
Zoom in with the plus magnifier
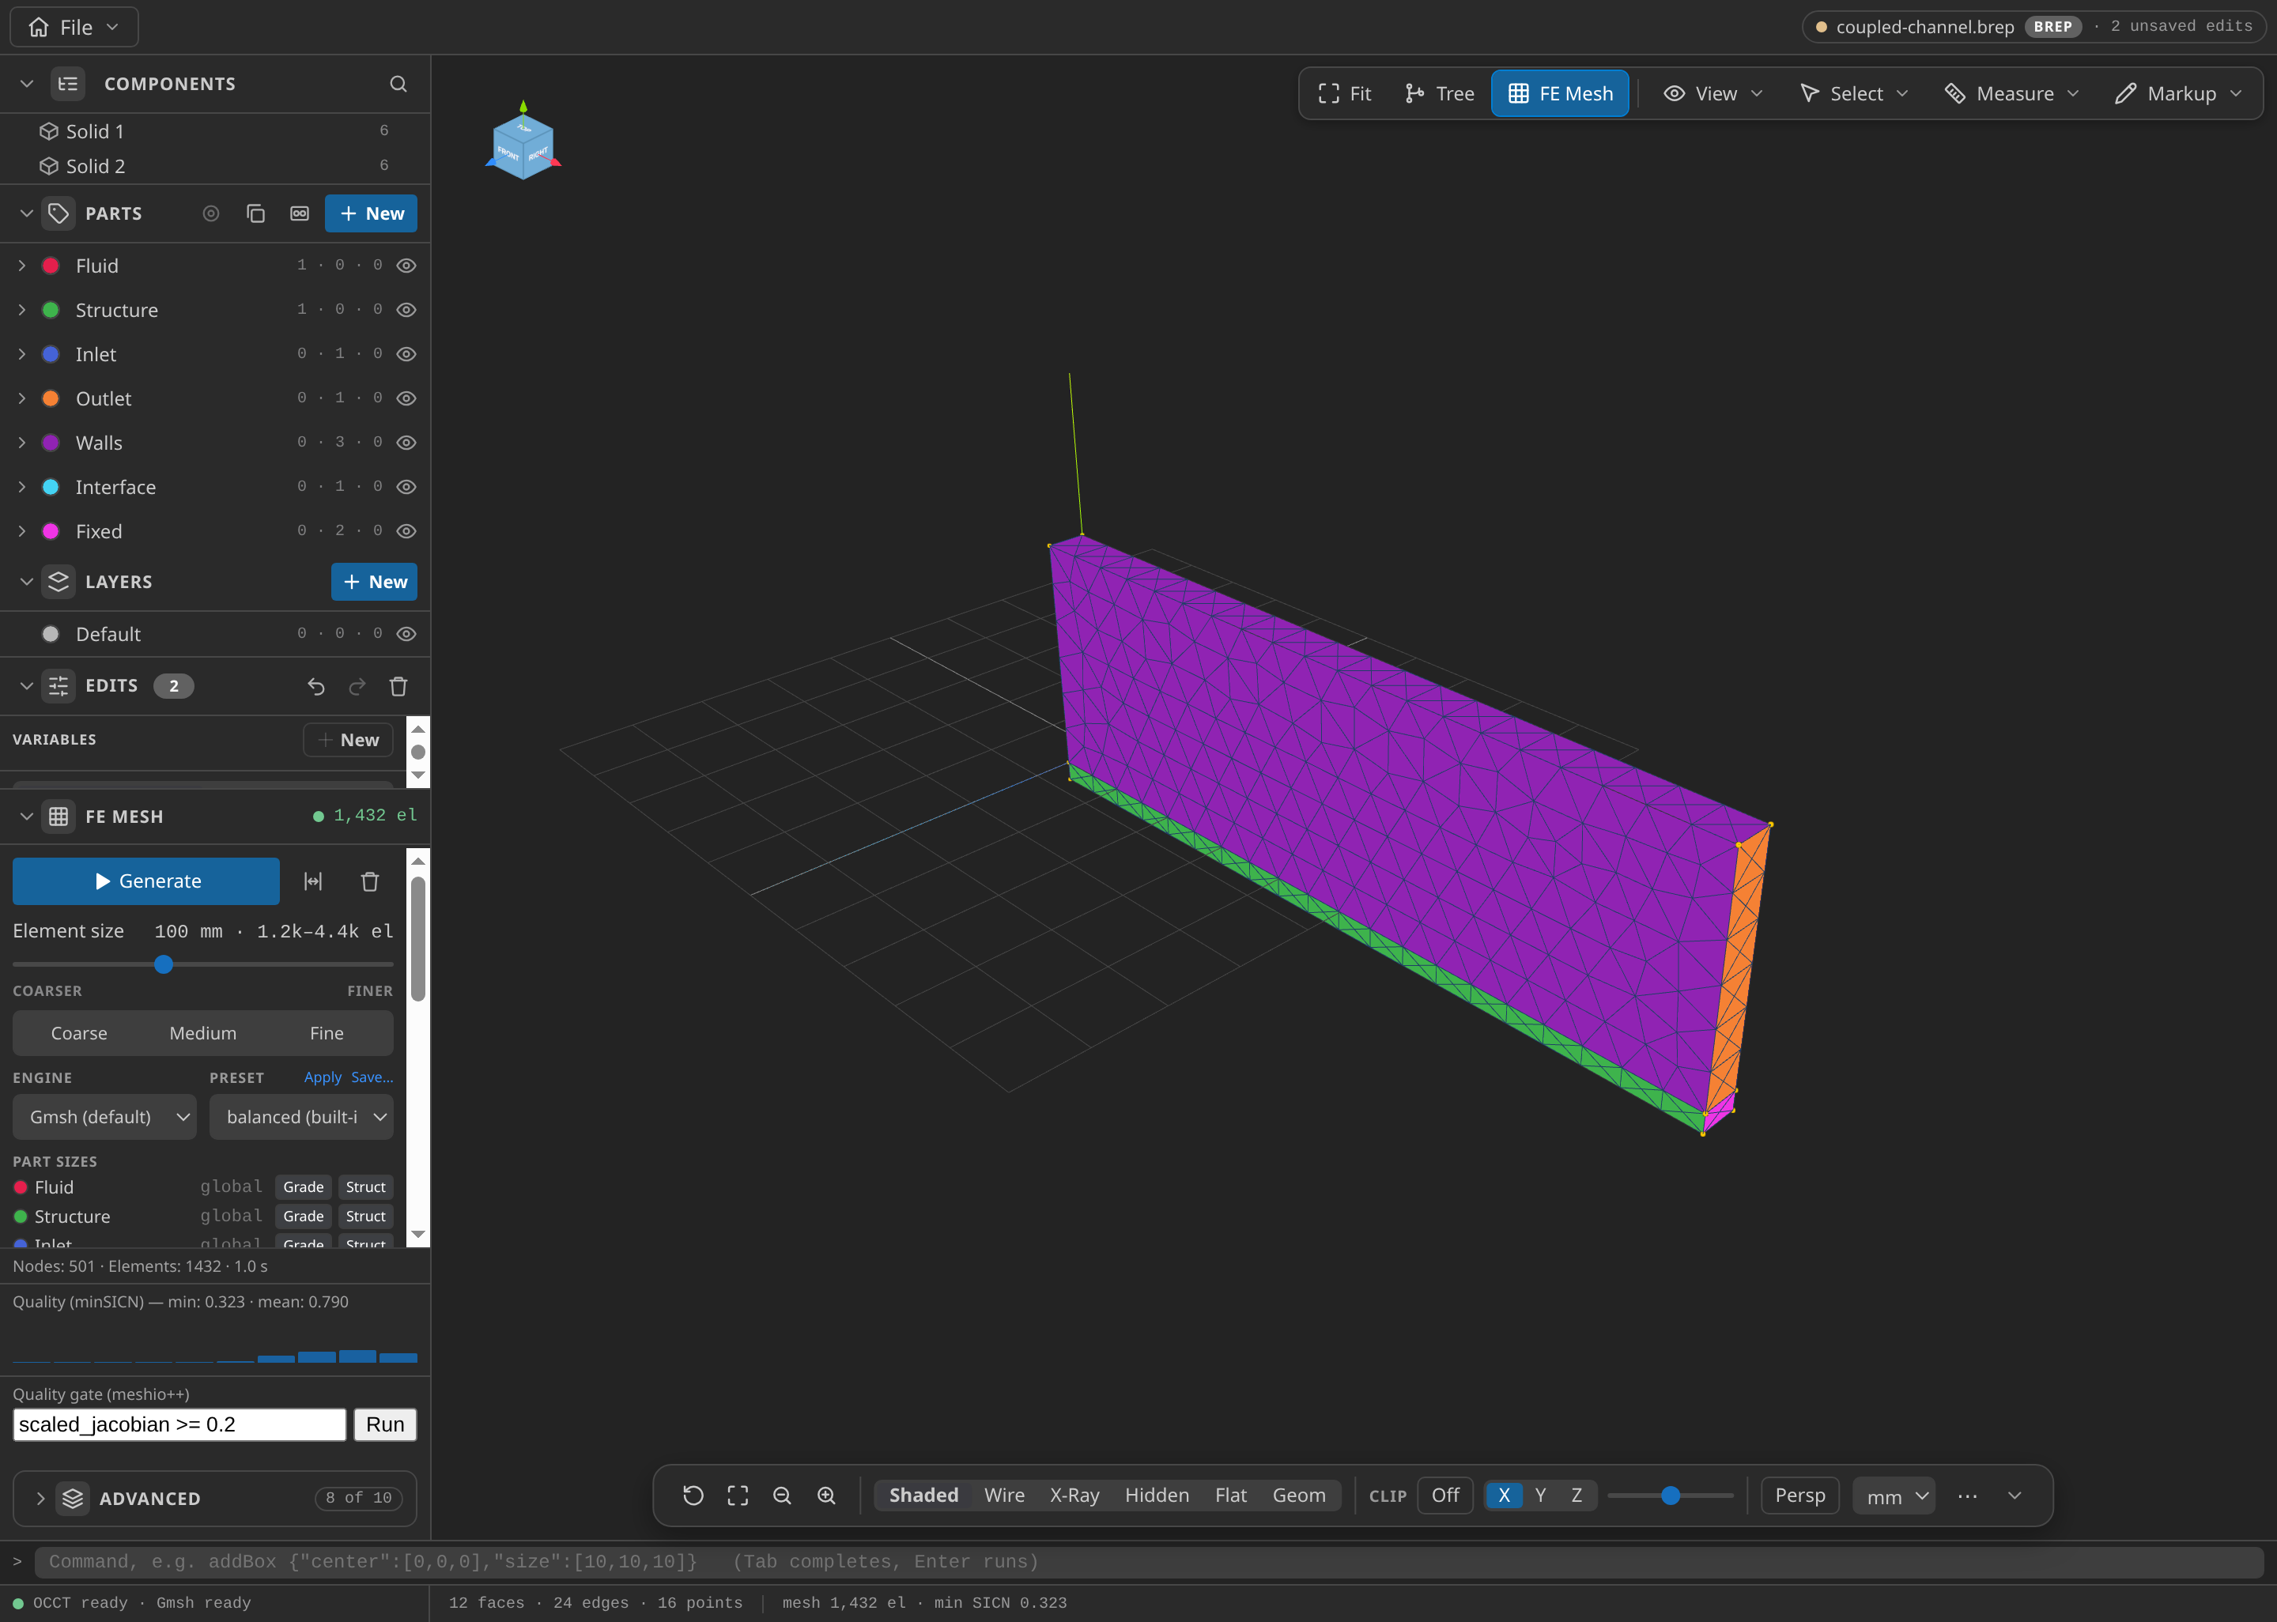(827, 1496)
